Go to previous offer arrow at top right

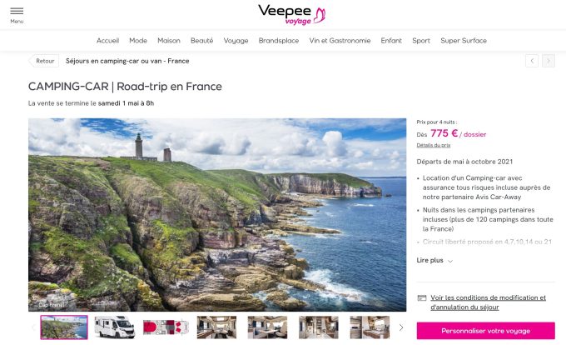[532, 61]
